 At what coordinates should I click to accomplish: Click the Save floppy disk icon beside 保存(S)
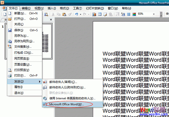pyautogui.click(x=10, y=30)
